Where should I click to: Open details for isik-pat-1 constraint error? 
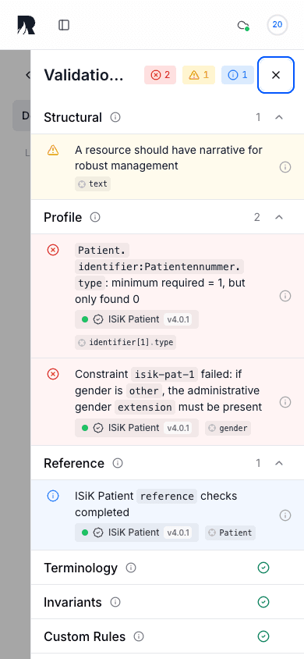point(285,402)
